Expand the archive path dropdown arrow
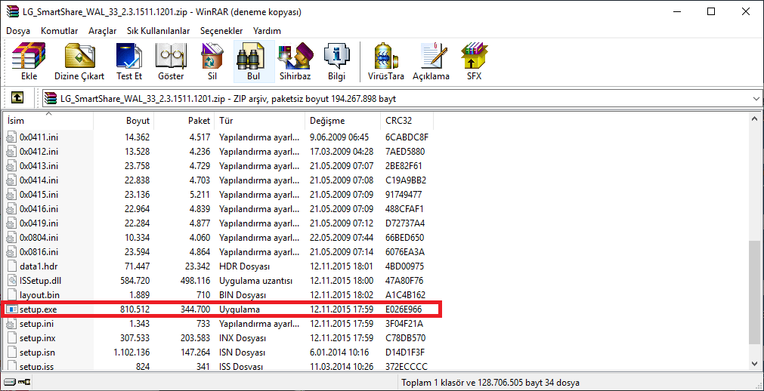The image size is (764, 391). 756,98
